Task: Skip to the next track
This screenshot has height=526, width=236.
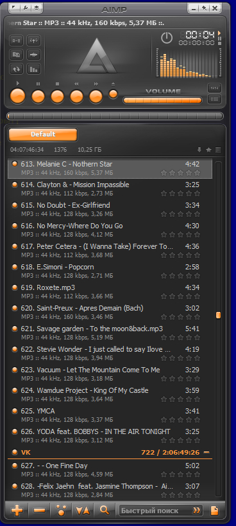Action: coord(96,96)
